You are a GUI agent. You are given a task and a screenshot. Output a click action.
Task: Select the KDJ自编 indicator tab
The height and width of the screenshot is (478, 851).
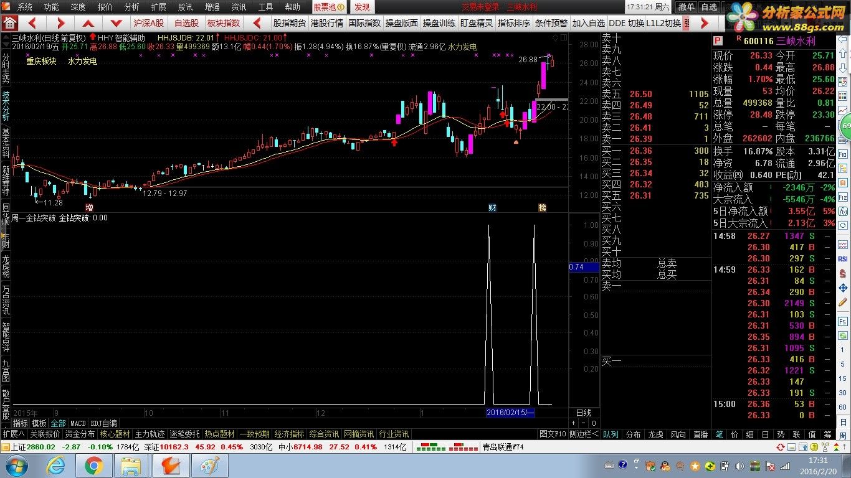(x=103, y=423)
